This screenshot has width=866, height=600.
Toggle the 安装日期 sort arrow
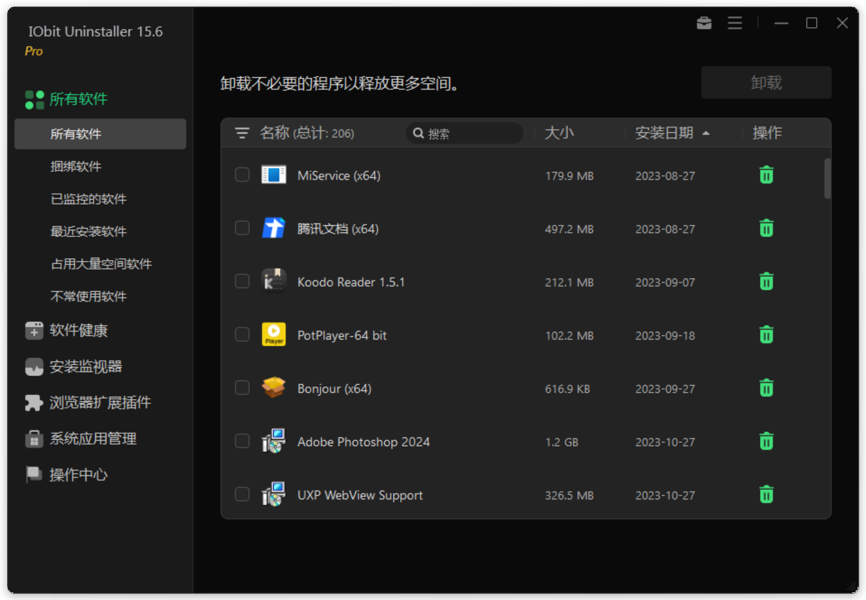[706, 133]
